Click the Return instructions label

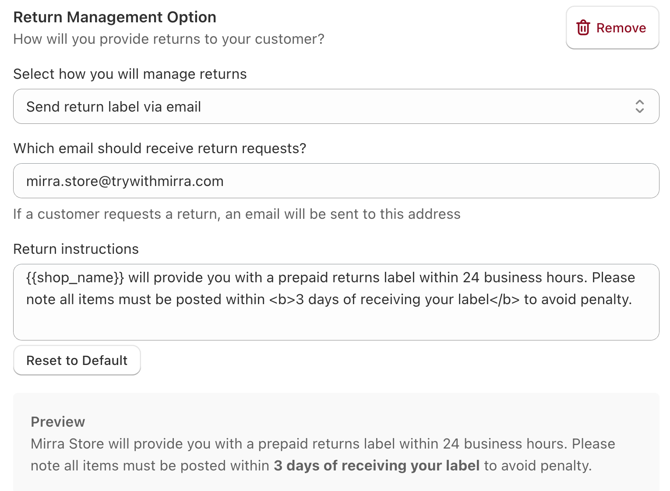pyautogui.click(x=76, y=249)
